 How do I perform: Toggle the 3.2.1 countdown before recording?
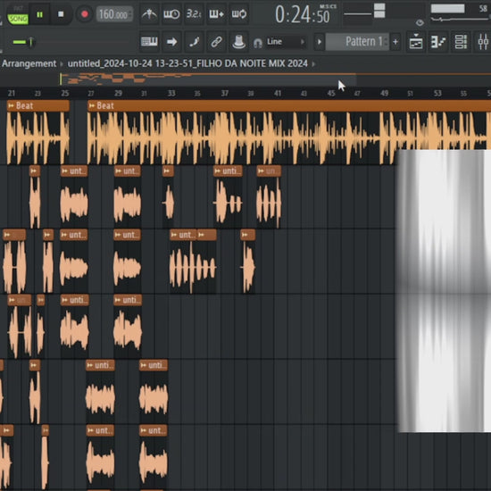(x=194, y=14)
